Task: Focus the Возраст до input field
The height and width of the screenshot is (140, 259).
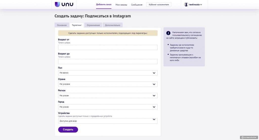Action: click(x=108, y=61)
